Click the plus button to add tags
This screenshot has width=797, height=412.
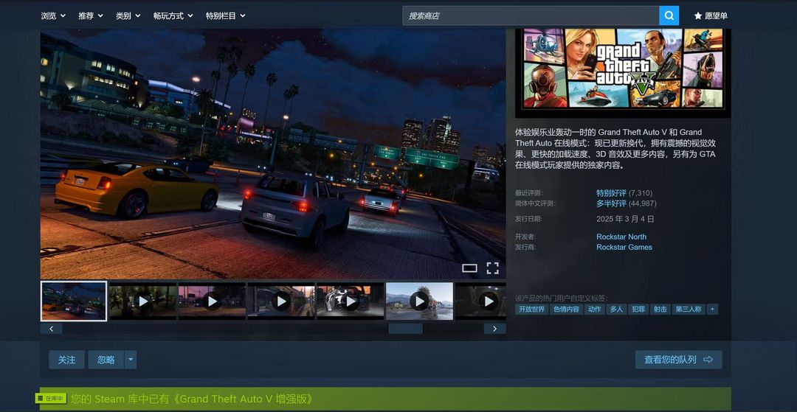click(x=713, y=309)
